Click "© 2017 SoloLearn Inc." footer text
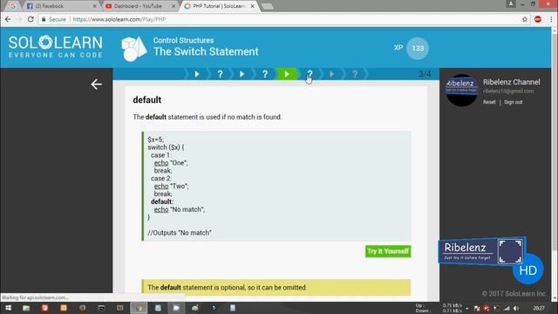 pyautogui.click(x=514, y=294)
